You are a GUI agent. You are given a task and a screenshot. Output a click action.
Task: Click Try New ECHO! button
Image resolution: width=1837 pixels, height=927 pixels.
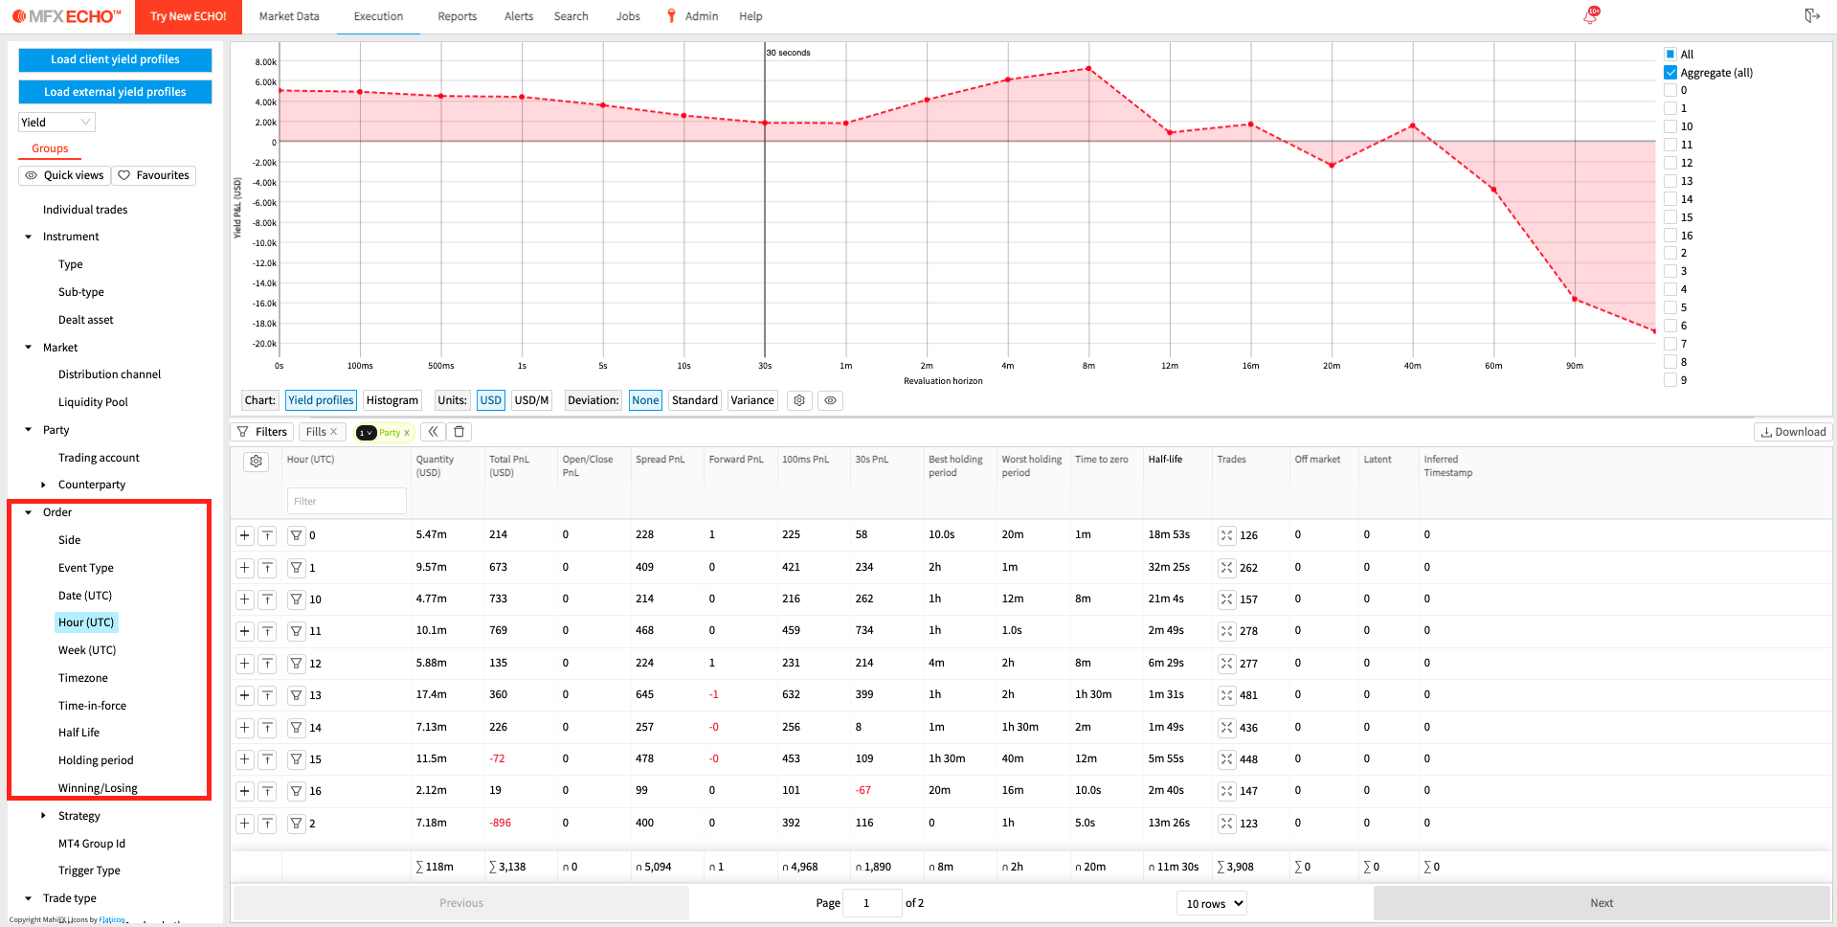click(189, 16)
